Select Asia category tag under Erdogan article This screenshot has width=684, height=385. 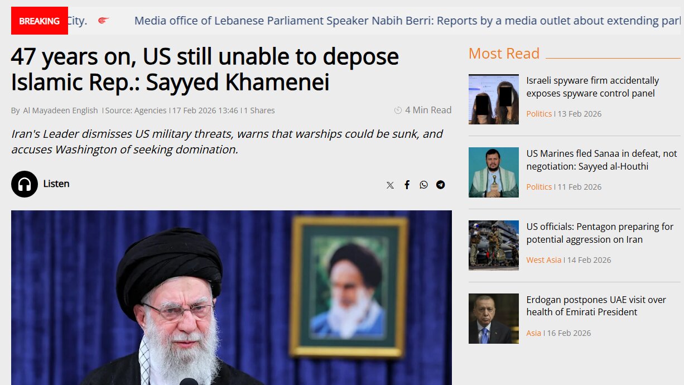pos(533,333)
